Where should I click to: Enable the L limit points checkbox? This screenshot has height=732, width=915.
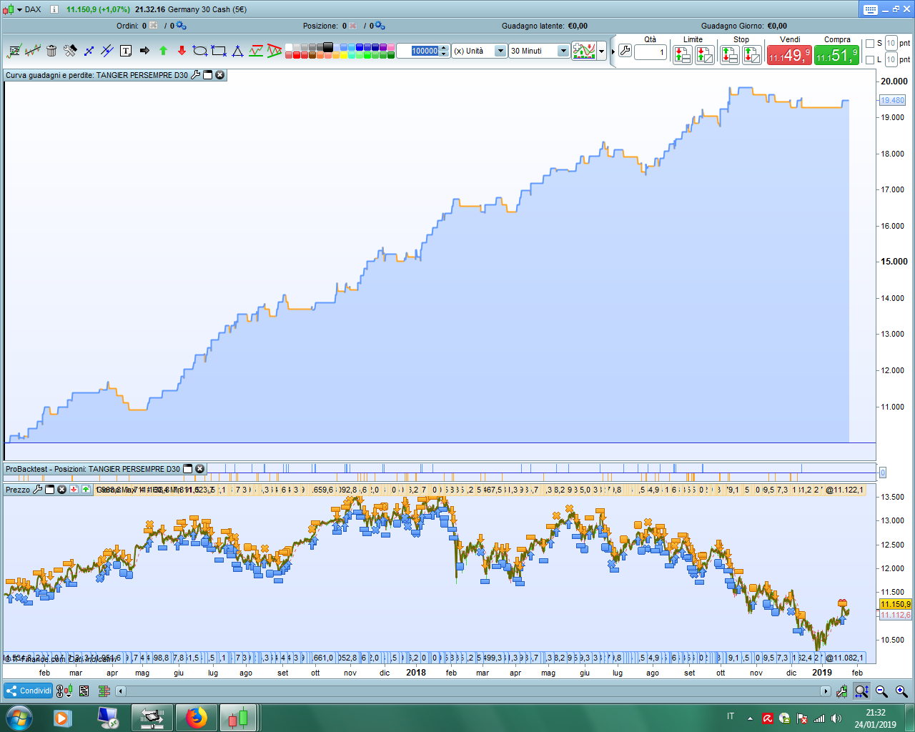(870, 60)
